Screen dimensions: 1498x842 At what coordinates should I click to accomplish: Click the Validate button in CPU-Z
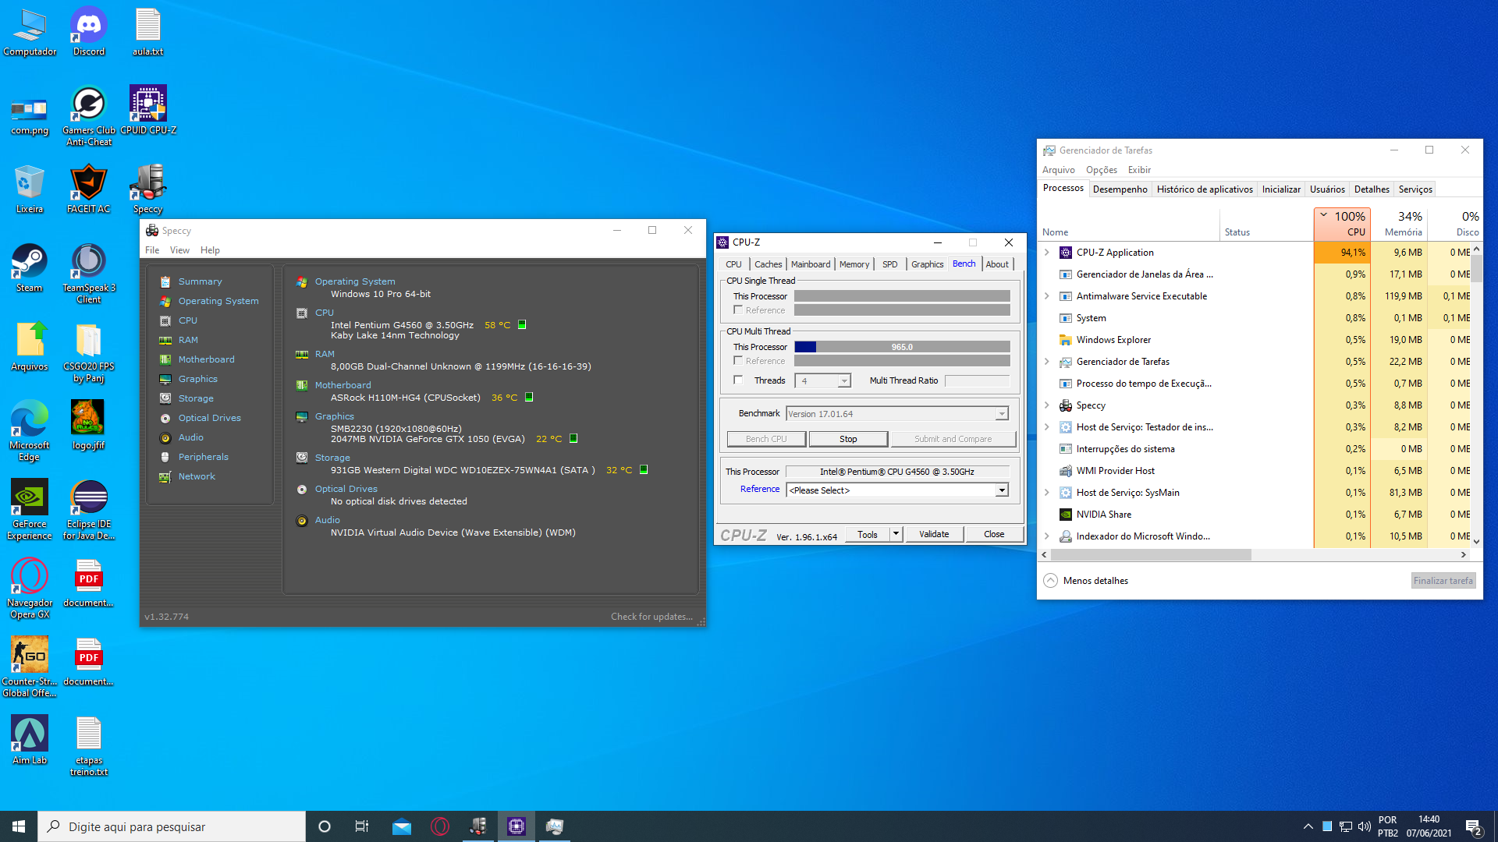[x=934, y=535]
